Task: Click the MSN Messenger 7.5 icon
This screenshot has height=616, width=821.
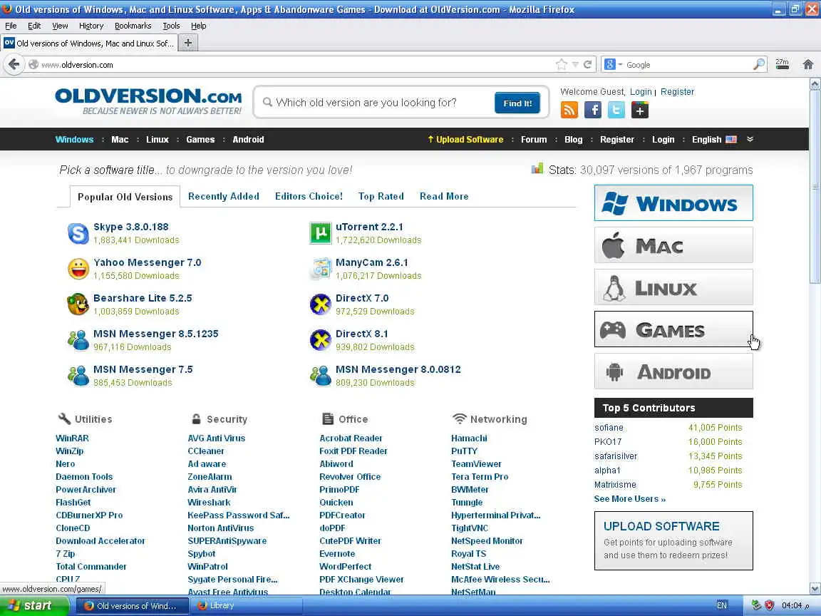Action: pos(78,376)
